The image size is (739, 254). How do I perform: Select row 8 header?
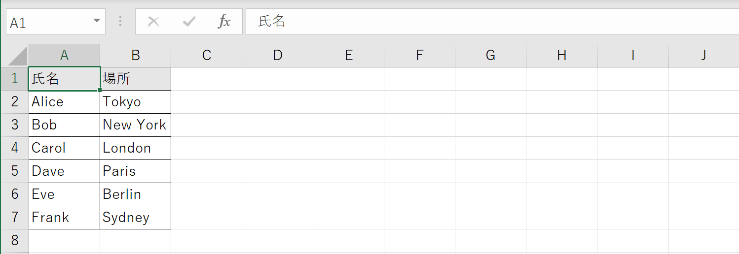click(15, 241)
